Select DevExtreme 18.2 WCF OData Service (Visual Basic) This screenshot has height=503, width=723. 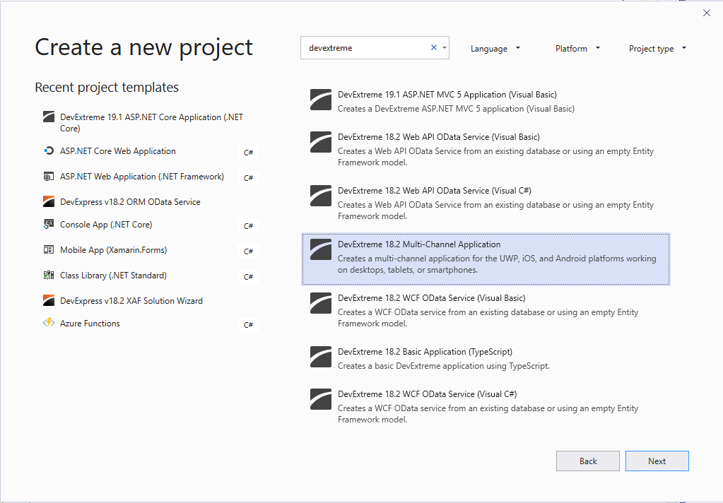432,298
